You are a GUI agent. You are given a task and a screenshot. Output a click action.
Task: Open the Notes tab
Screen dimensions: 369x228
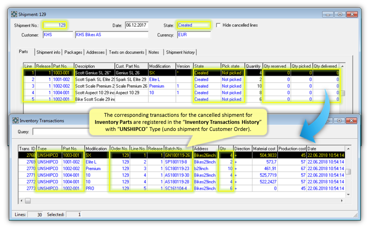154,52
